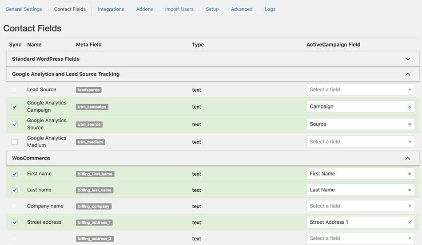Open the Import Users tab

(179, 9)
